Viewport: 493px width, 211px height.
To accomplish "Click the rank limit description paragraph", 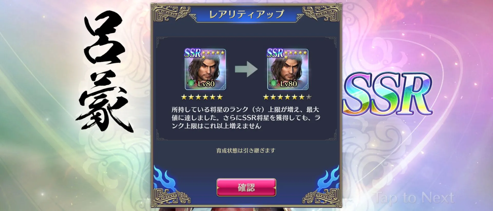I will click(x=246, y=118).
